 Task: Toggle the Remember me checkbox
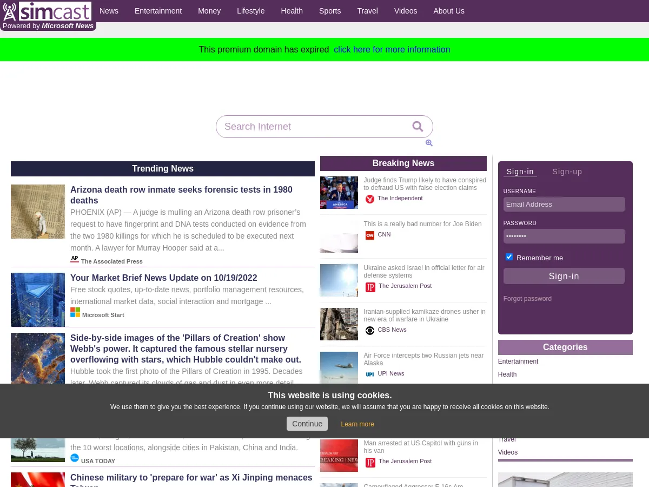point(509,257)
